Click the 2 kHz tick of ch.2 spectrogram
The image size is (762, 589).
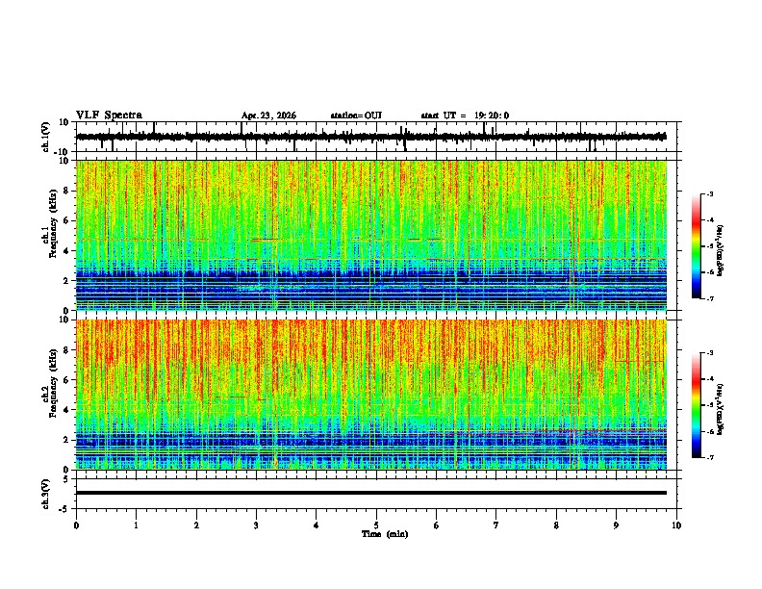click(x=66, y=440)
